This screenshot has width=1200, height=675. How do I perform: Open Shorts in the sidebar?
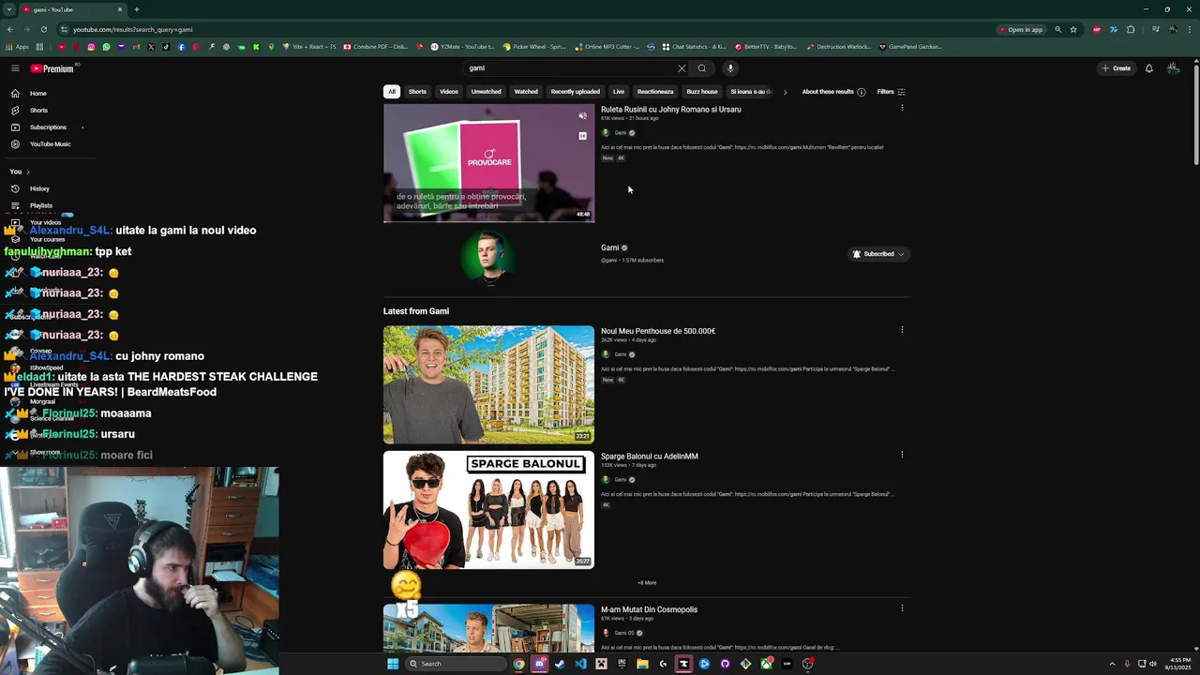pyautogui.click(x=37, y=111)
